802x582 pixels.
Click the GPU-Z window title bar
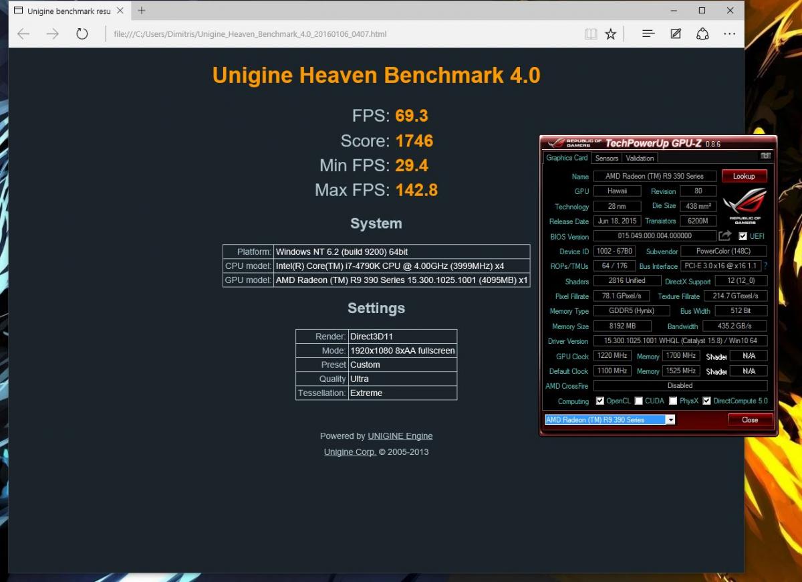point(658,143)
